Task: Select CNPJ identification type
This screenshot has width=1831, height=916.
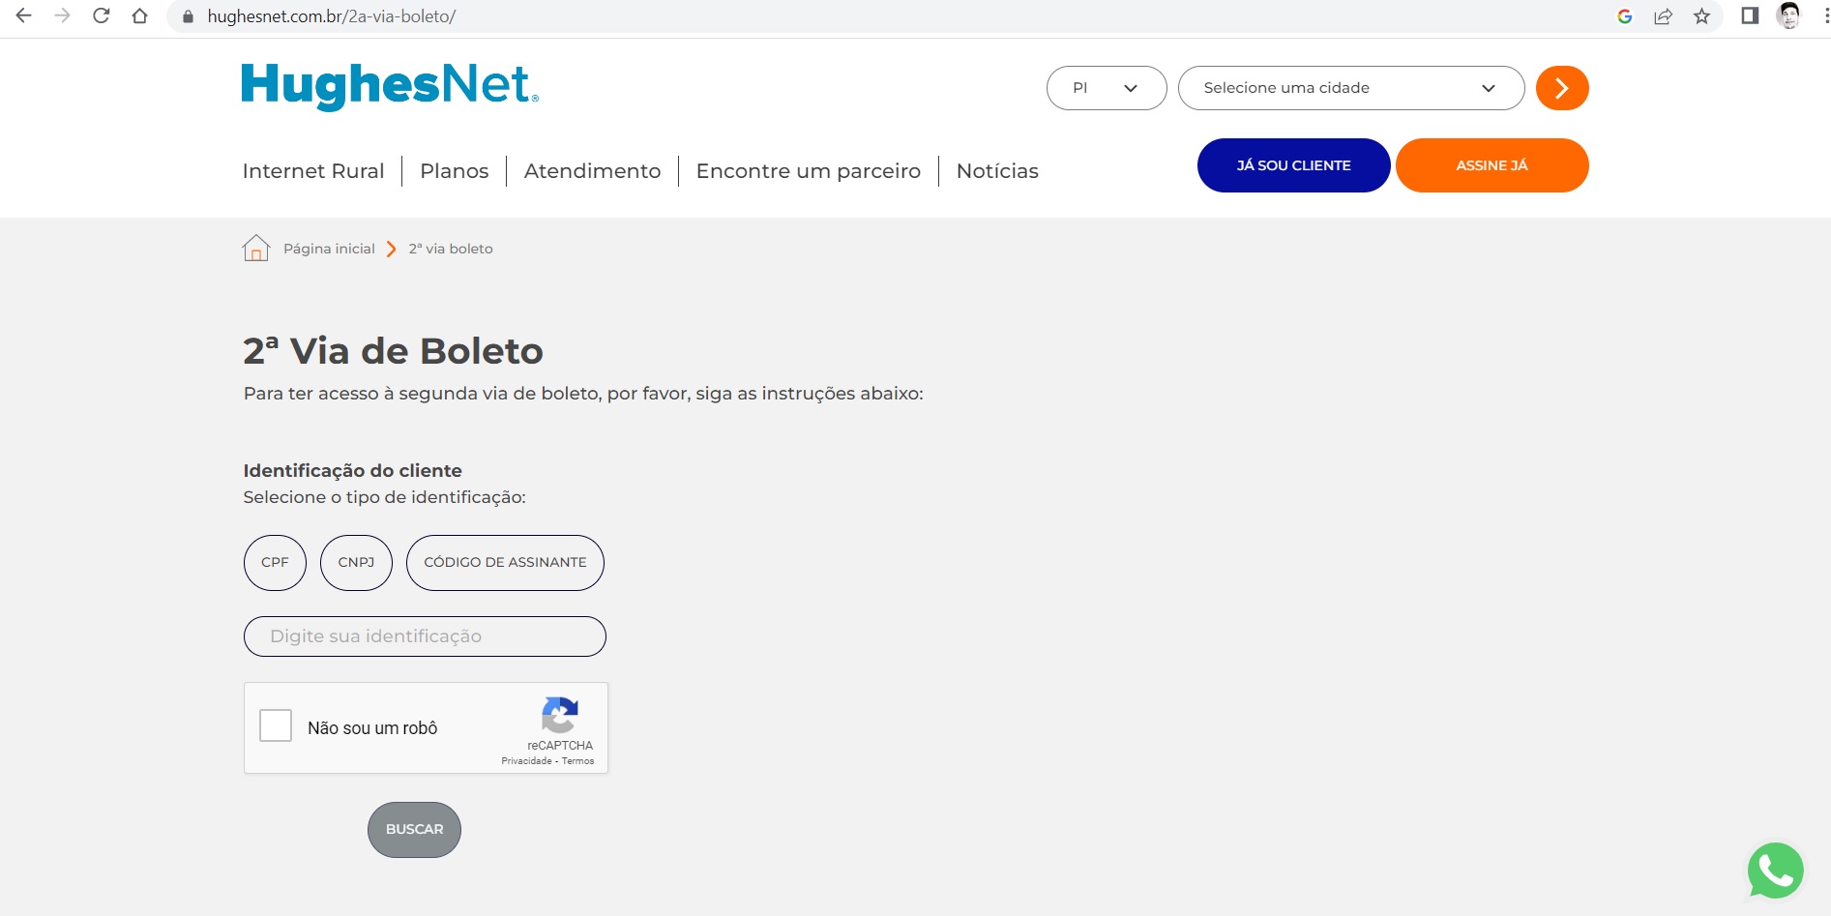Action: tap(356, 563)
